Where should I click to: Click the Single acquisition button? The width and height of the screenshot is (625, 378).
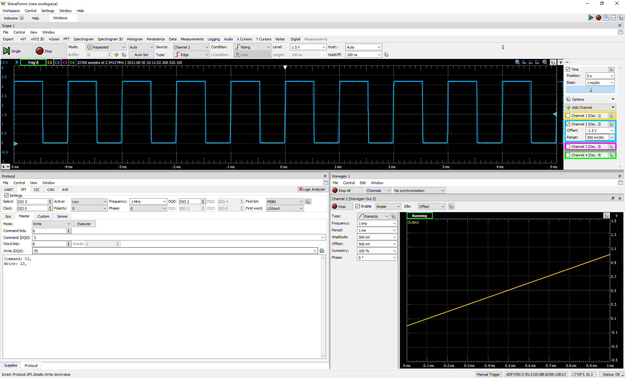[x=17, y=51]
